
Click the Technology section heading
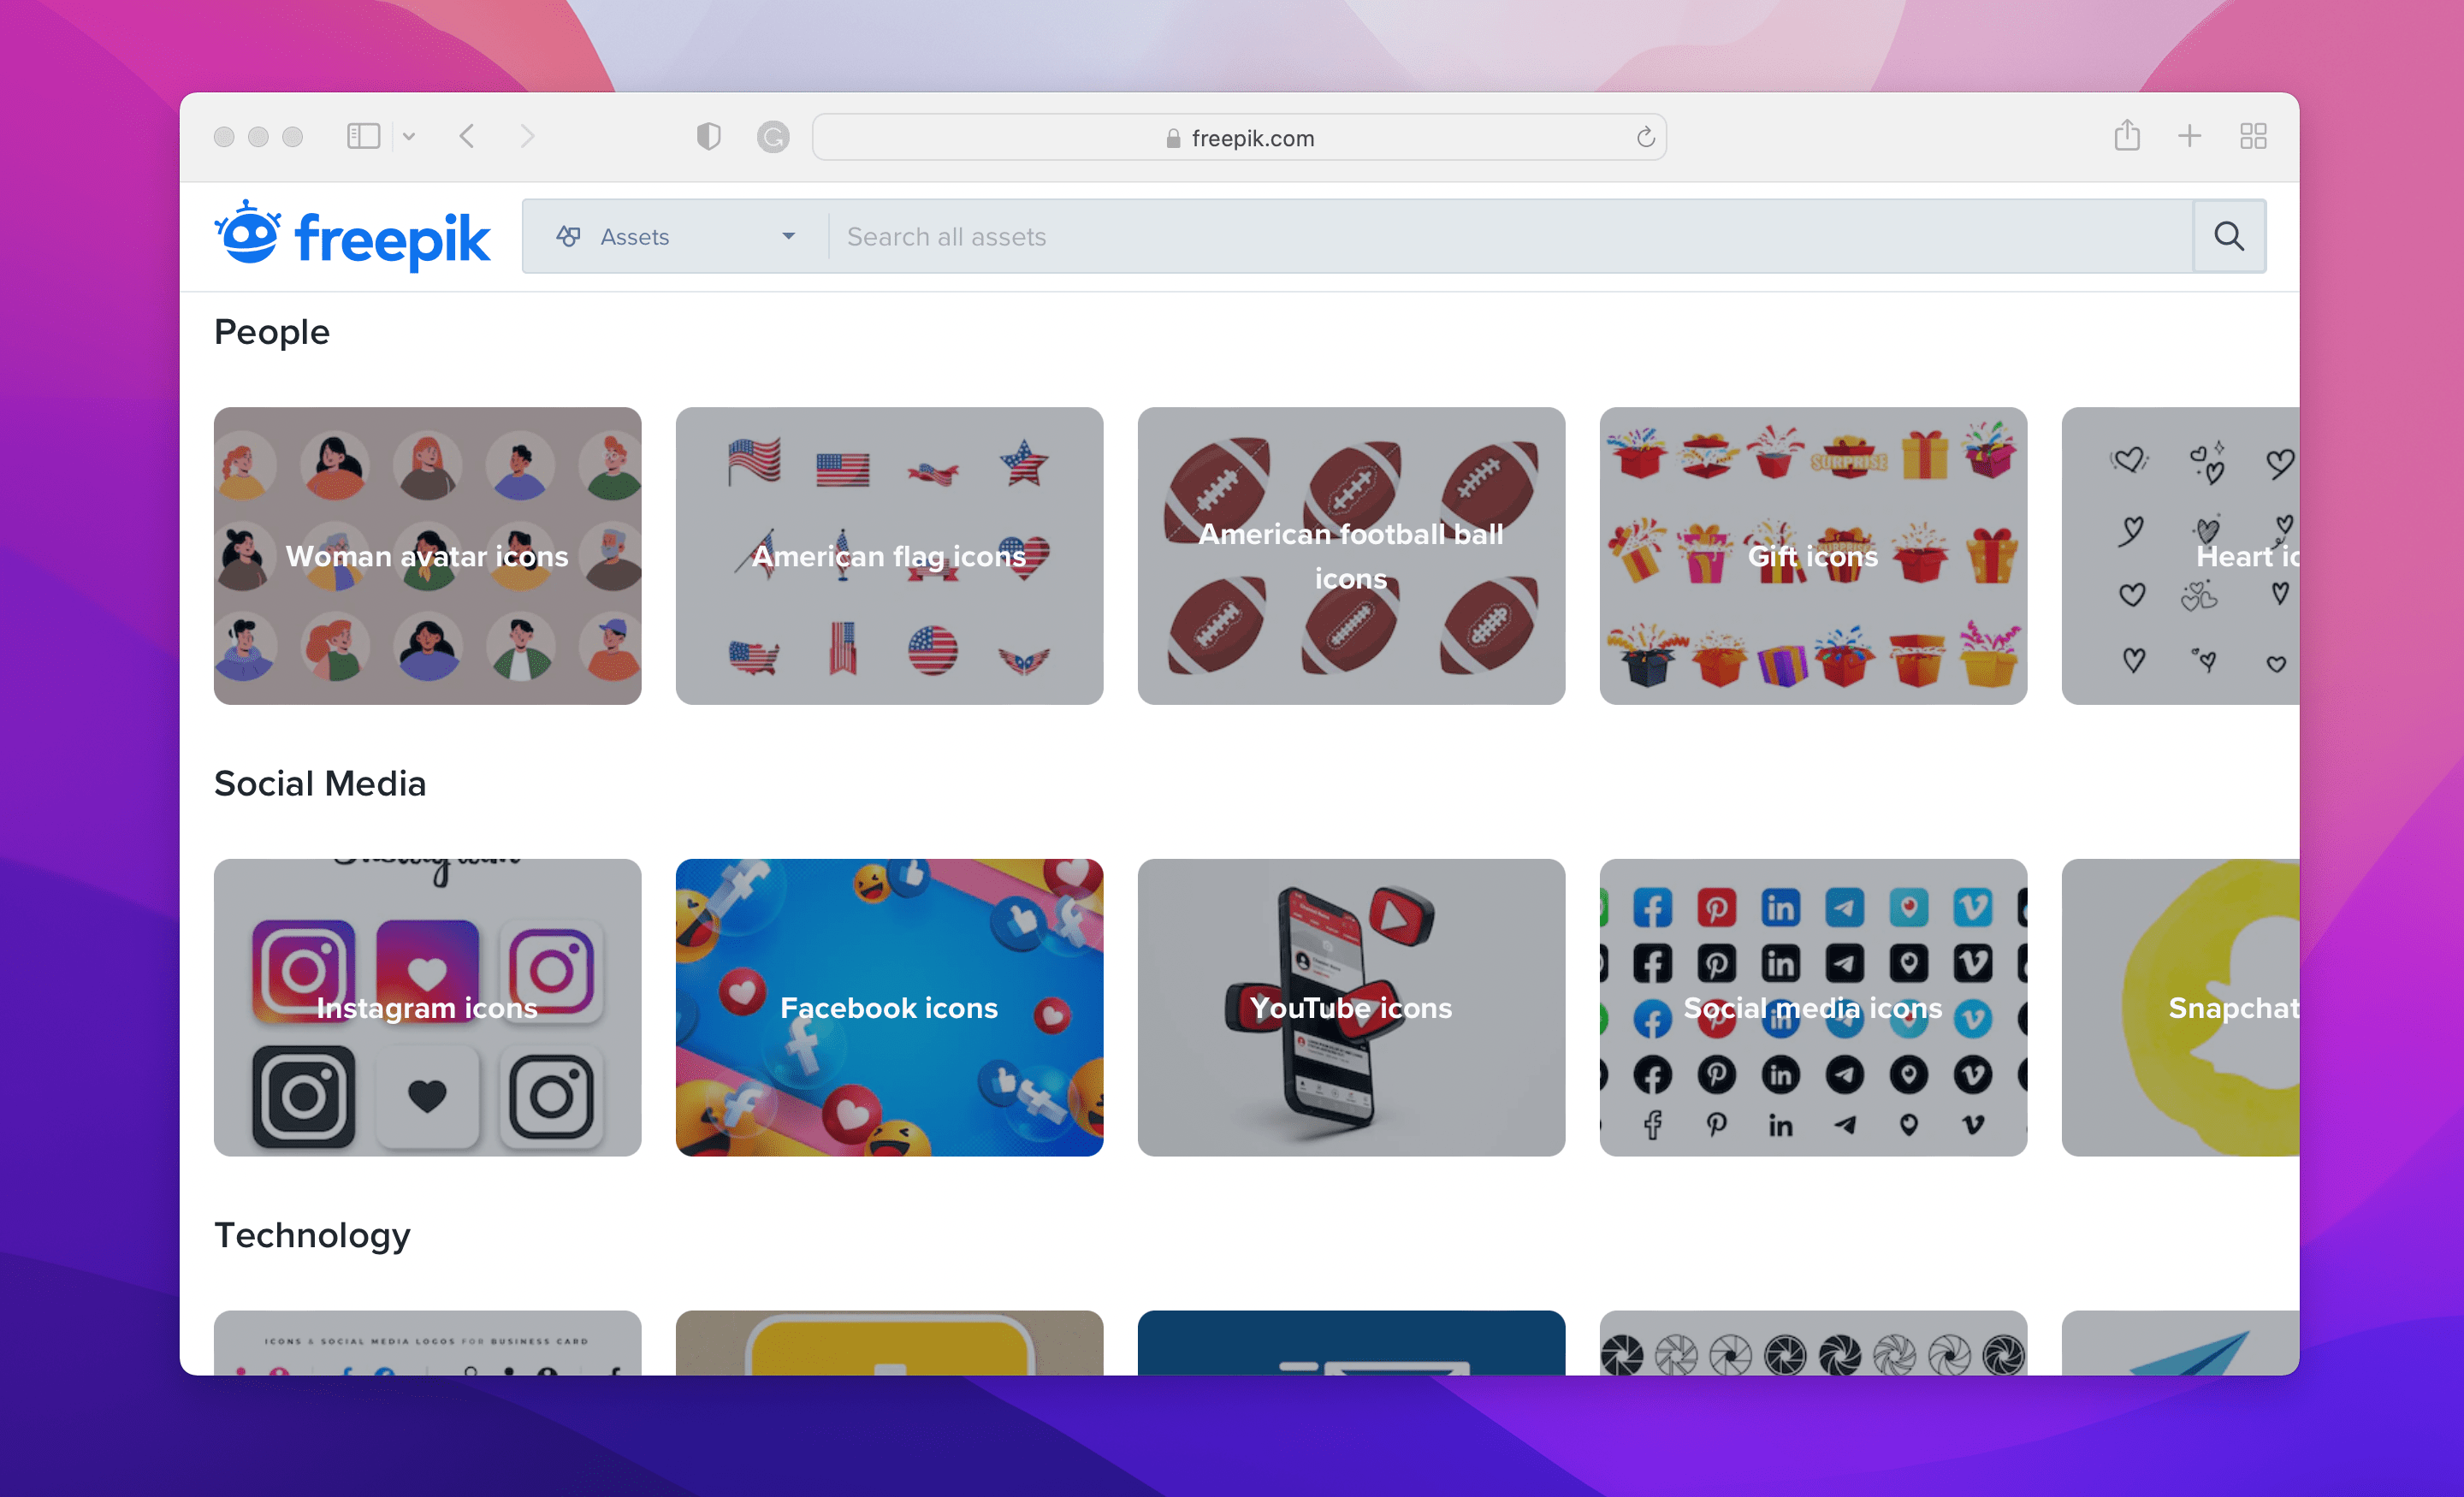coord(312,1236)
